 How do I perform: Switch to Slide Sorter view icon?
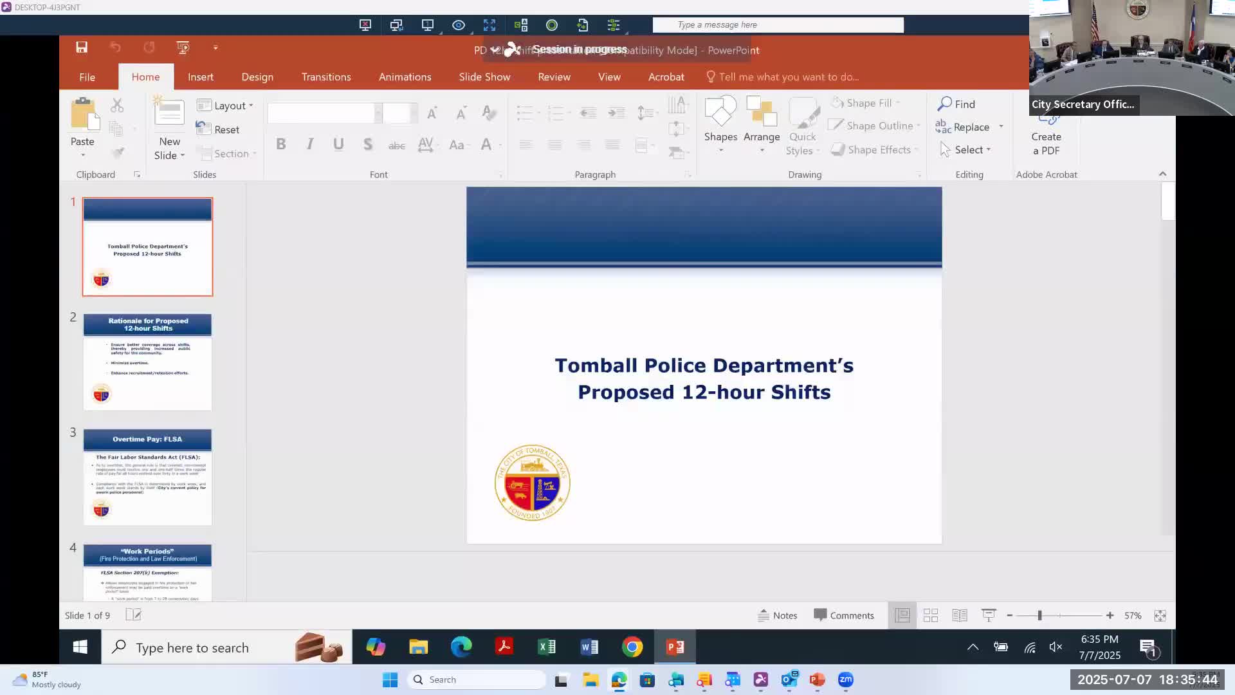point(931,615)
